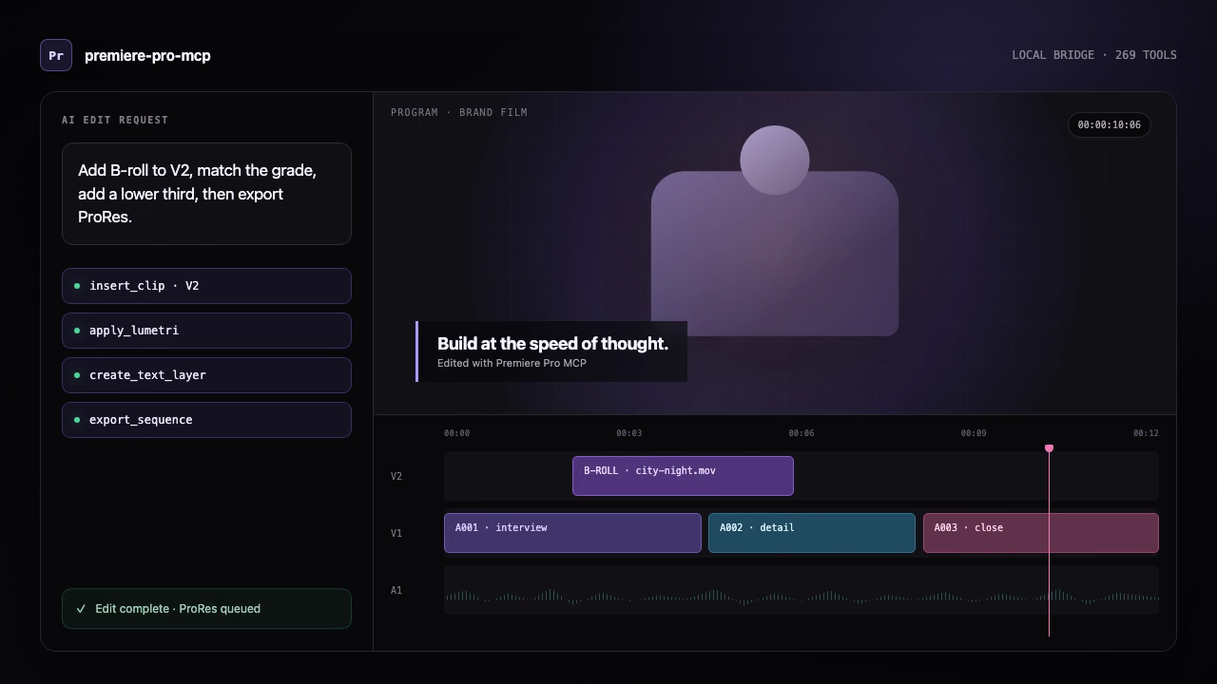Select the V1 track label
The image size is (1217, 684).
pyautogui.click(x=396, y=533)
